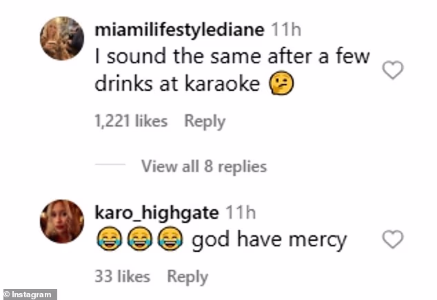437x300 pixels.
Task: Click the line beside View all replies
Action: (x=110, y=166)
